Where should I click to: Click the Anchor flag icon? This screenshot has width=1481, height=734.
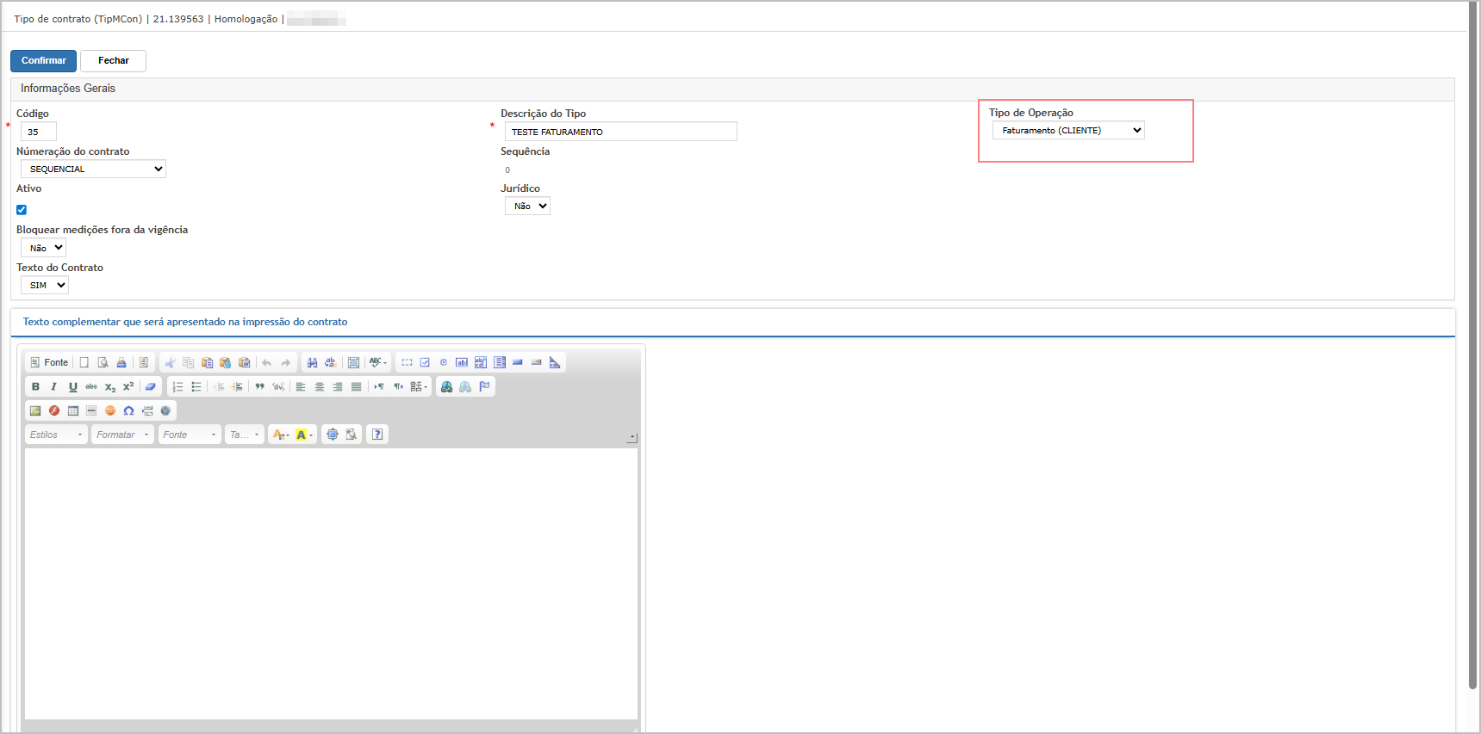pyautogui.click(x=484, y=386)
